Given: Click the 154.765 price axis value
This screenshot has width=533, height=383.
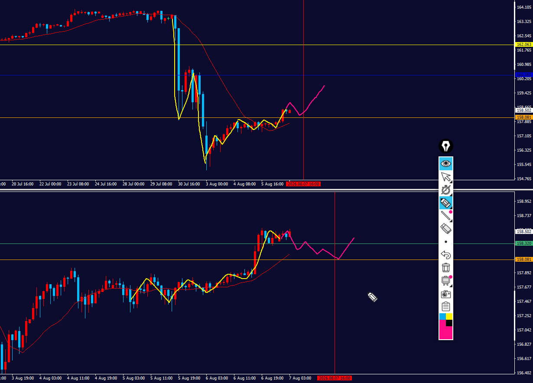Looking at the screenshot, I should click(x=524, y=179).
